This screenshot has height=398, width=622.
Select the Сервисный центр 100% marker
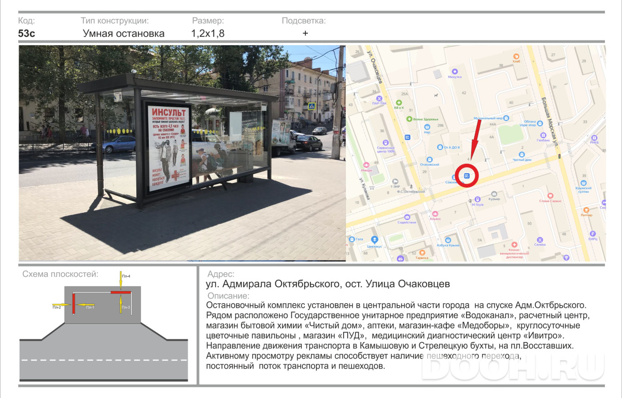[x=386, y=142]
